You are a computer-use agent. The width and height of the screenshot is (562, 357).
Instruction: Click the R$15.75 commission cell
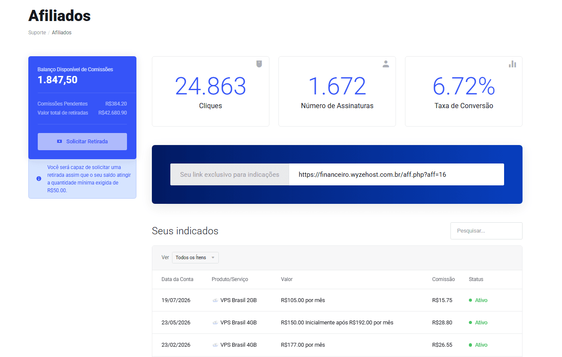(x=442, y=300)
